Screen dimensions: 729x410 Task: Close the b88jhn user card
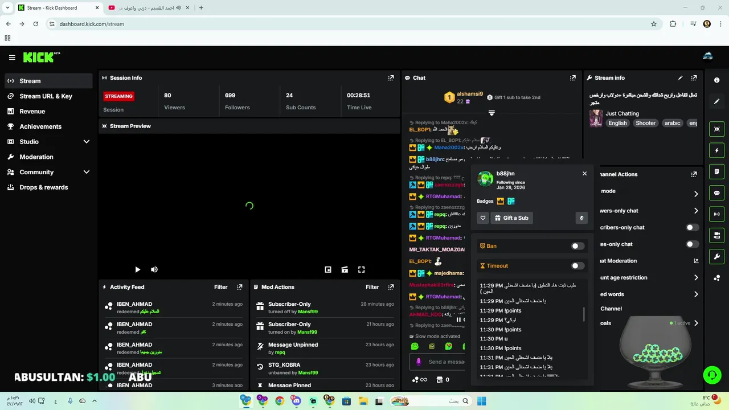584,174
